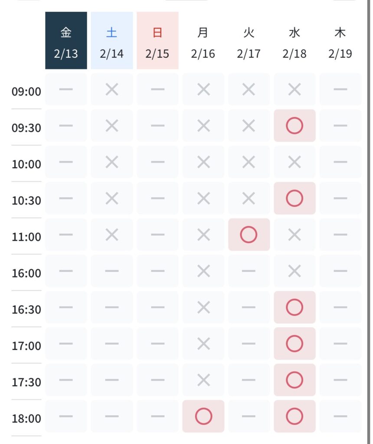
Task: Click the X slot 2/17 at 10:00
Action: pos(249,162)
